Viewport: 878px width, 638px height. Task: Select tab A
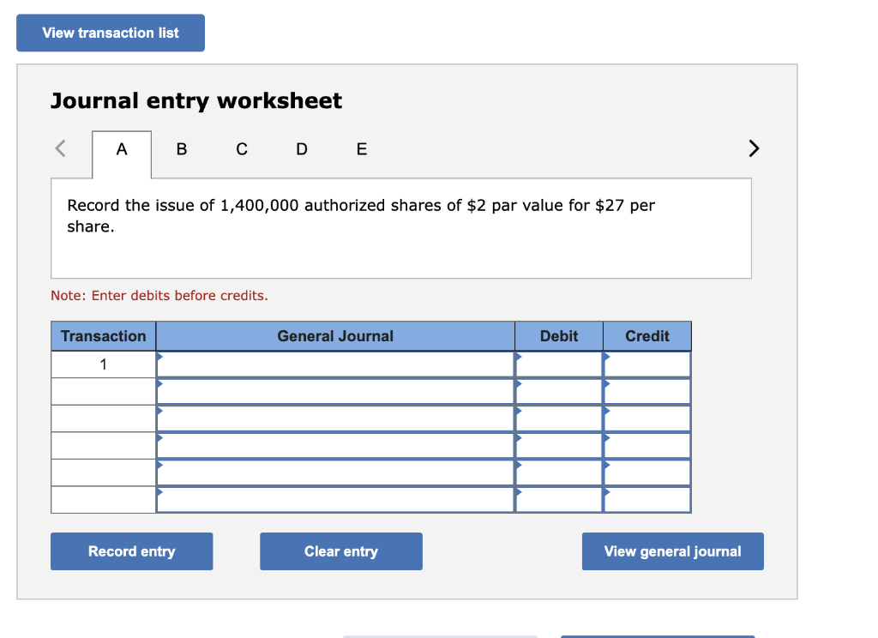[122, 149]
